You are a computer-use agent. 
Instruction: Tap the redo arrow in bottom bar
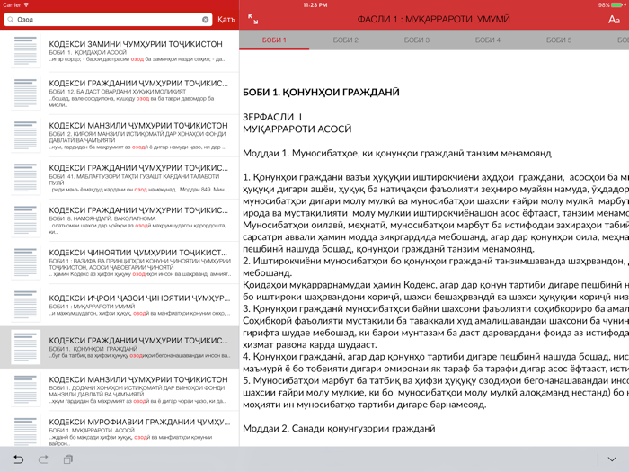[x=43, y=459]
